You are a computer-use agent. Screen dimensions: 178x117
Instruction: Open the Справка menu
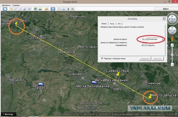[x=16, y=5]
